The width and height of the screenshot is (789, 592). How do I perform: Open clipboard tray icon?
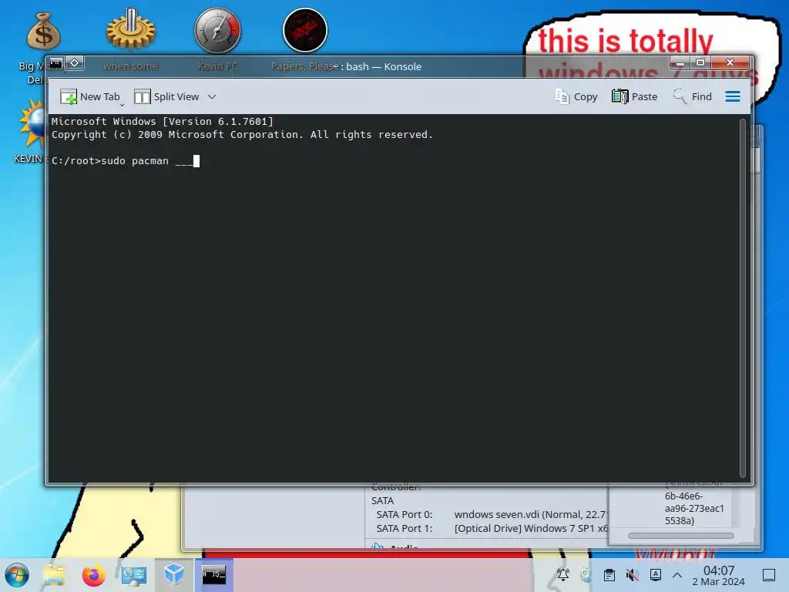[609, 574]
